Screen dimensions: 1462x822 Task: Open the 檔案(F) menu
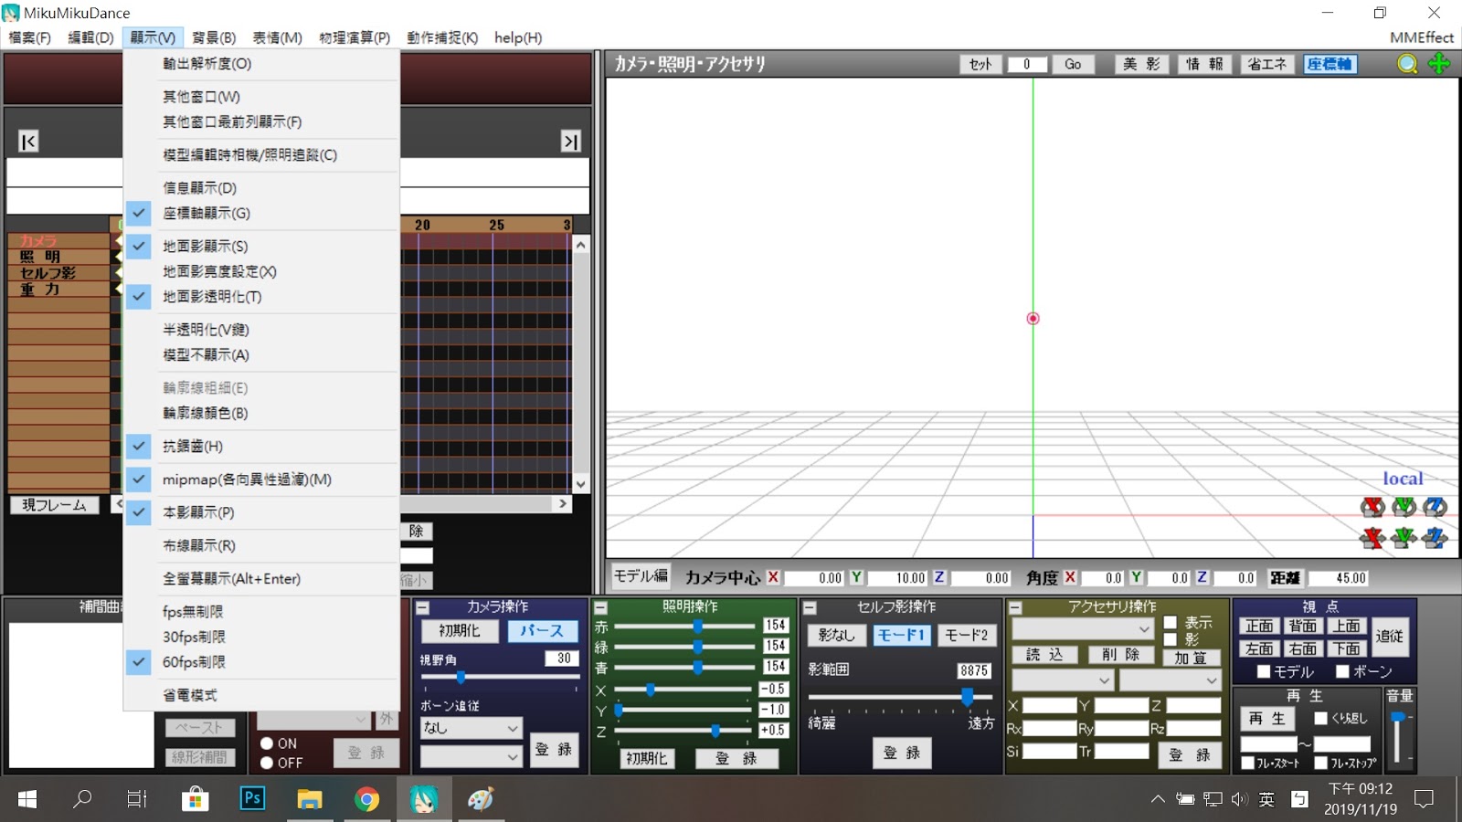point(29,37)
